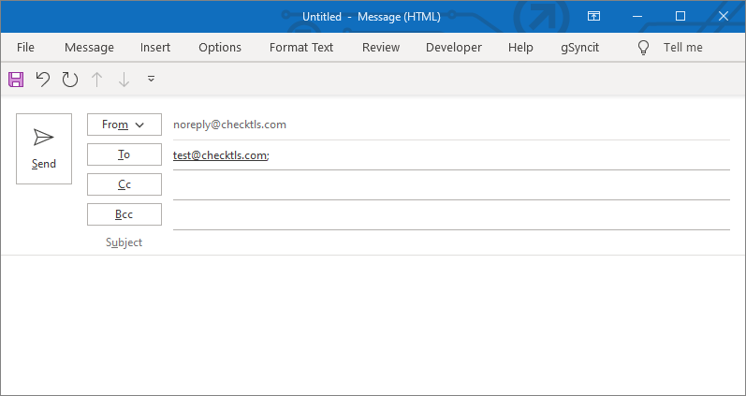
Task: Switch to the Insert tab
Action: [x=155, y=48]
